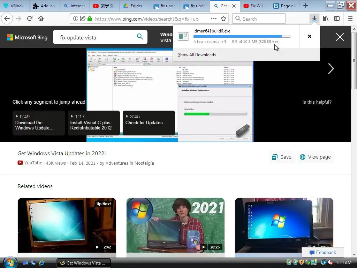Jump to 1:17 Install Visual C segment
Screen dimensions: 357x268
[93, 123]
